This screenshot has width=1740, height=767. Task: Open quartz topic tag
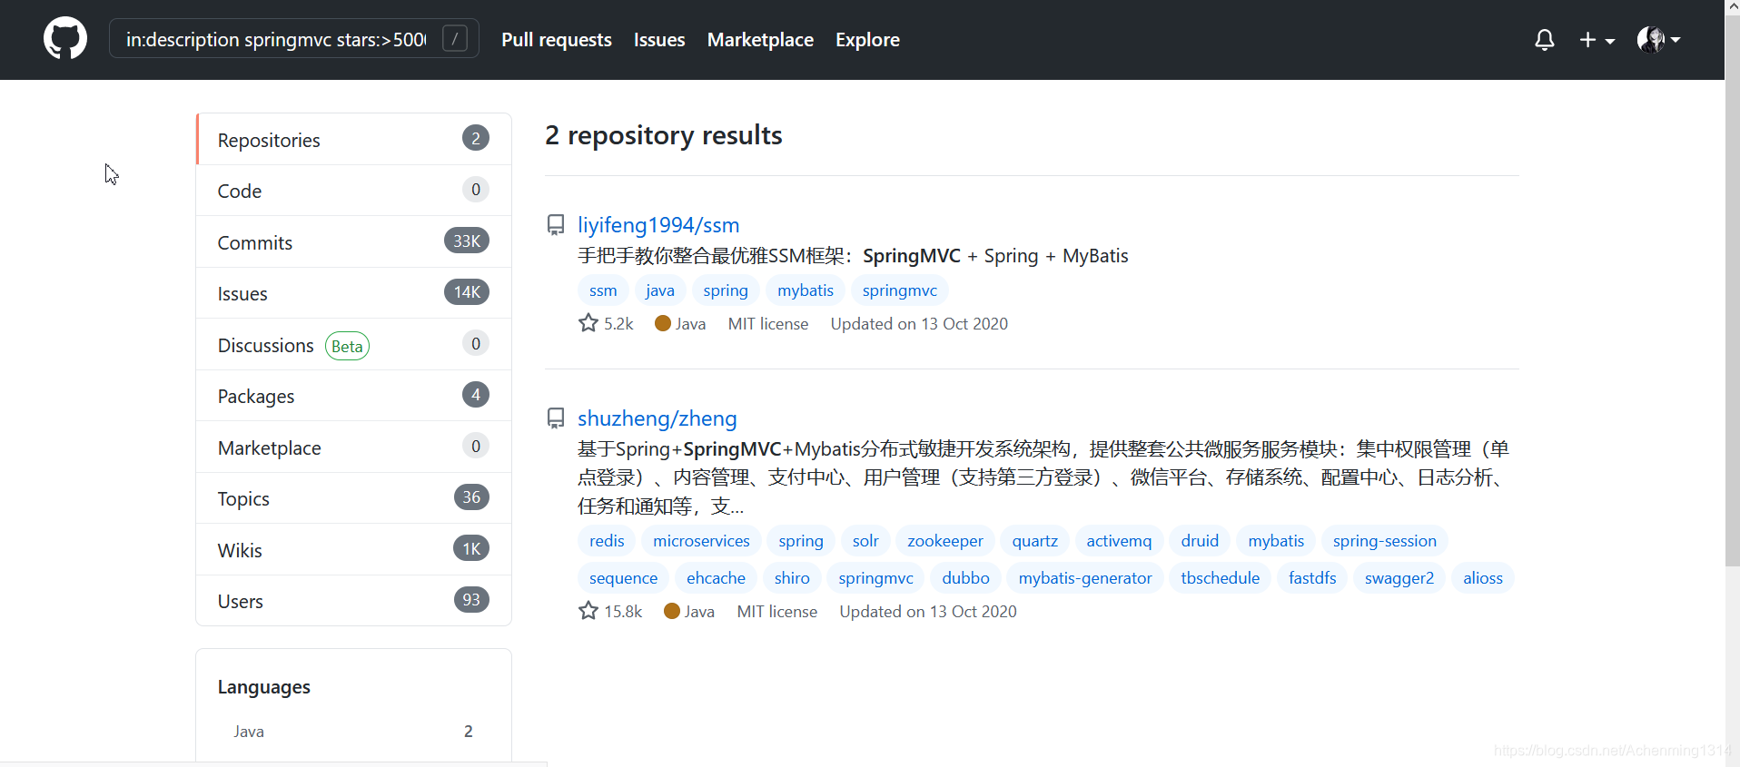pos(1035,541)
